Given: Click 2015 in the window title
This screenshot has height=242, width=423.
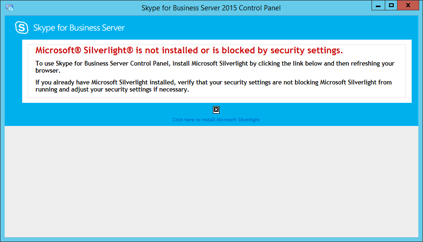Looking at the screenshot, I should point(229,8).
